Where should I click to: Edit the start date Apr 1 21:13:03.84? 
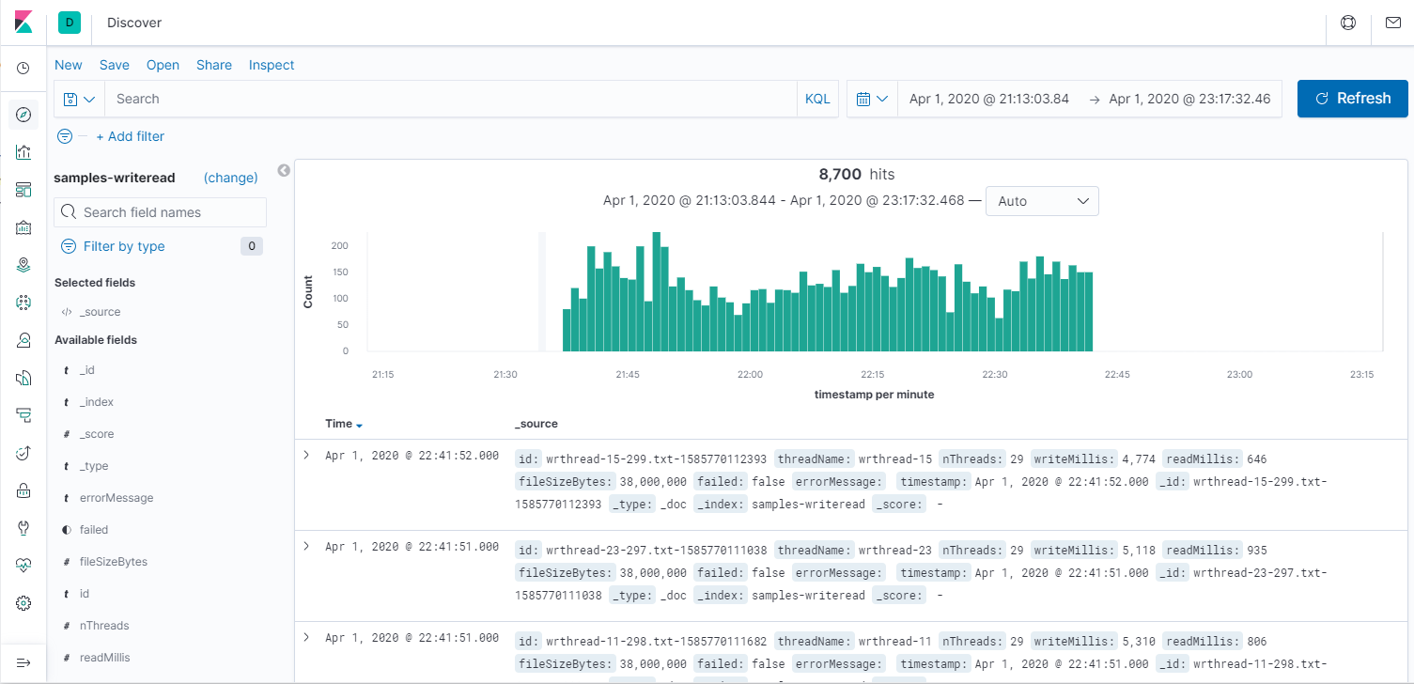(989, 99)
